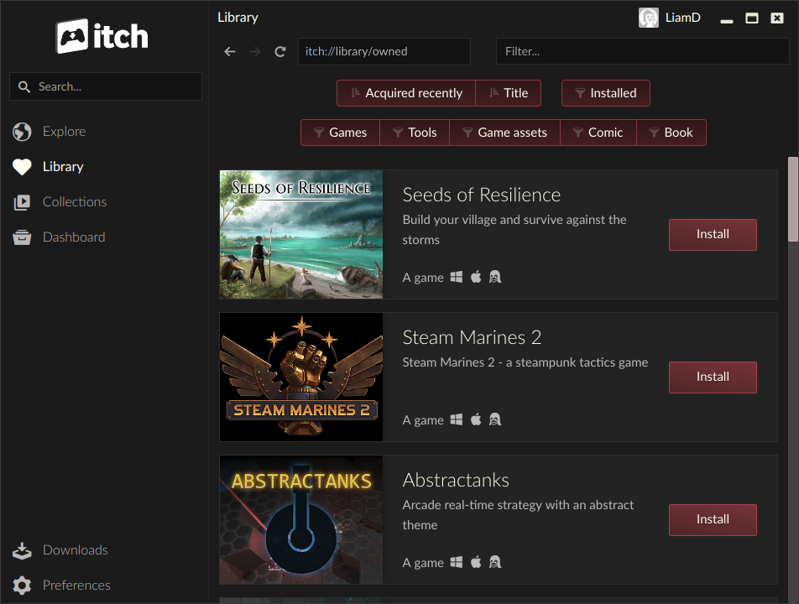The image size is (799, 604).
Task: Click the itch://library/owned address bar
Action: coord(384,51)
